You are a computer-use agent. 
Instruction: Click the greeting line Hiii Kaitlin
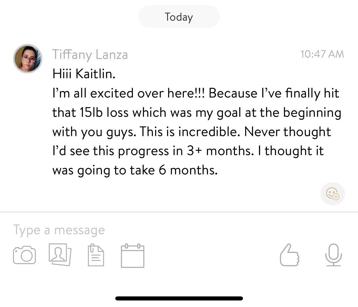[84, 74]
